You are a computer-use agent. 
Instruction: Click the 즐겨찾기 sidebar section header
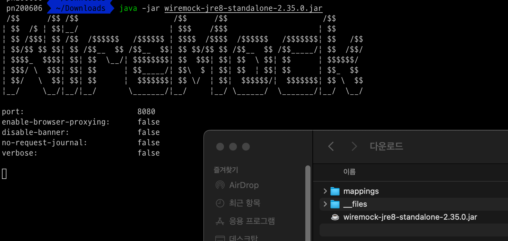(x=226, y=170)
